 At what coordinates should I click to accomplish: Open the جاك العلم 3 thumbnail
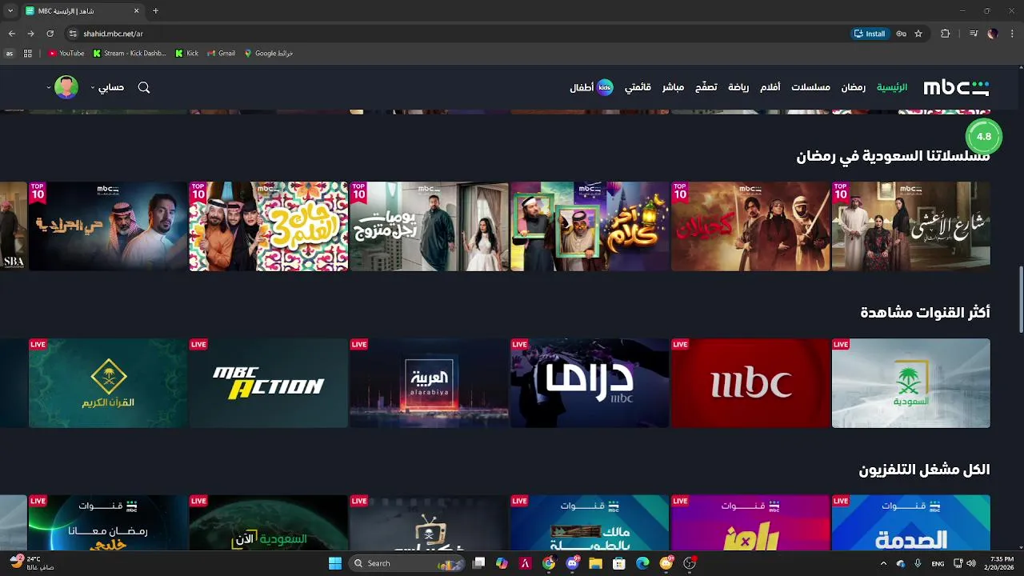coord(269,226)
